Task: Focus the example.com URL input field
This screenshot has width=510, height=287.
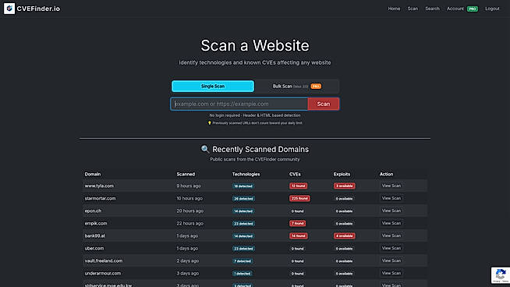Action: click(239, 104)
